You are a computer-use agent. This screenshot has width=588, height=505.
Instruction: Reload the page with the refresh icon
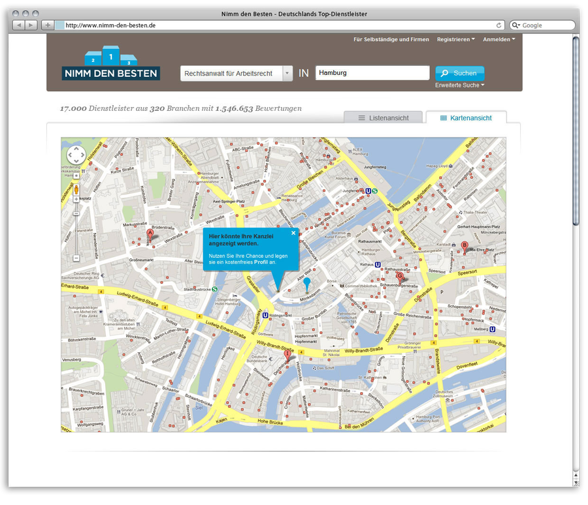coord(498,25)
